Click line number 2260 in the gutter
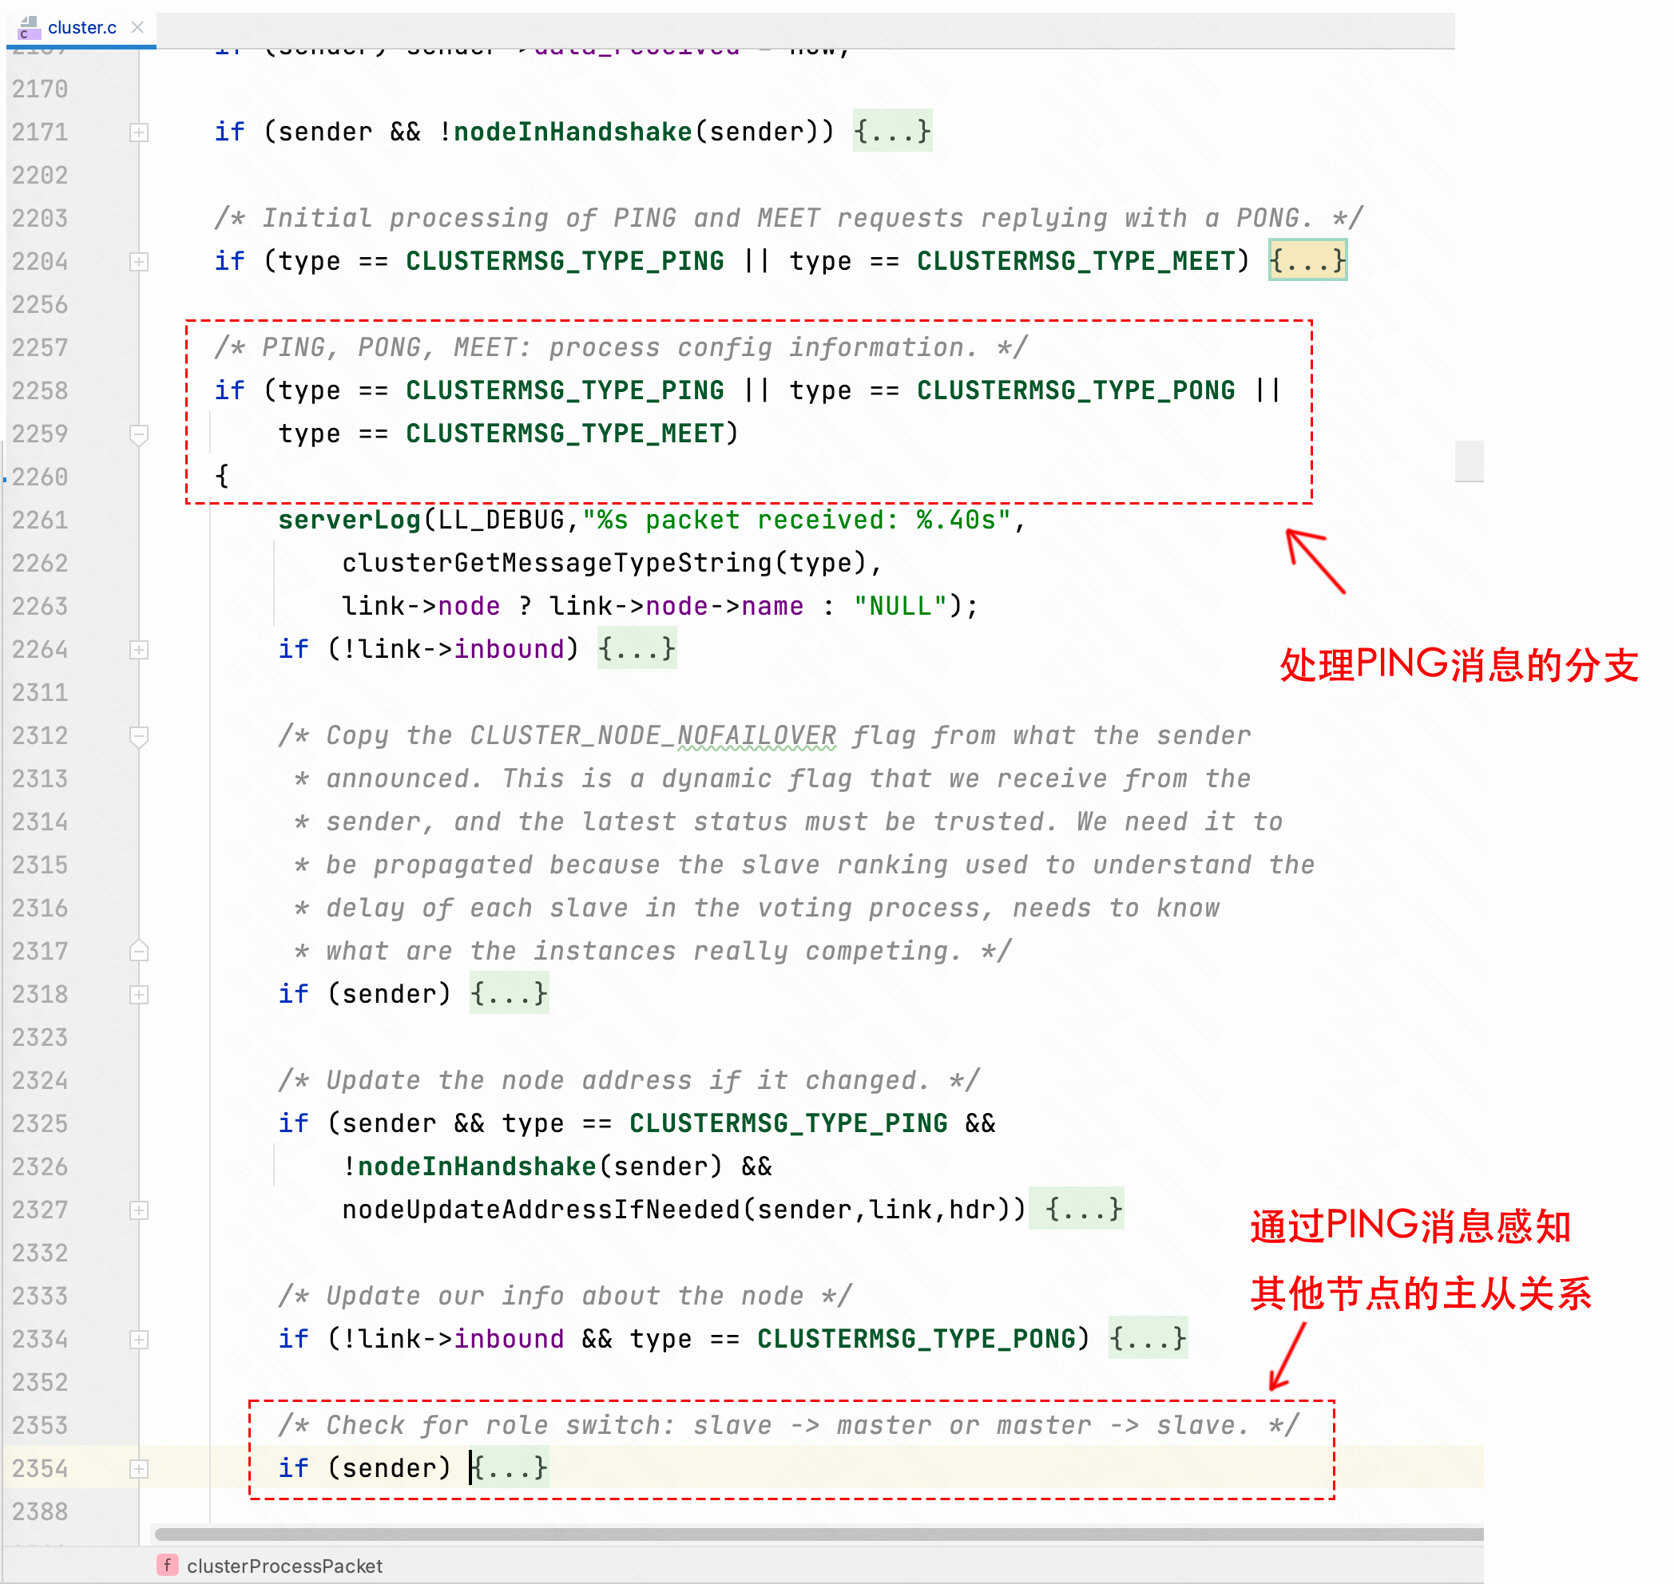 point(41,477)
